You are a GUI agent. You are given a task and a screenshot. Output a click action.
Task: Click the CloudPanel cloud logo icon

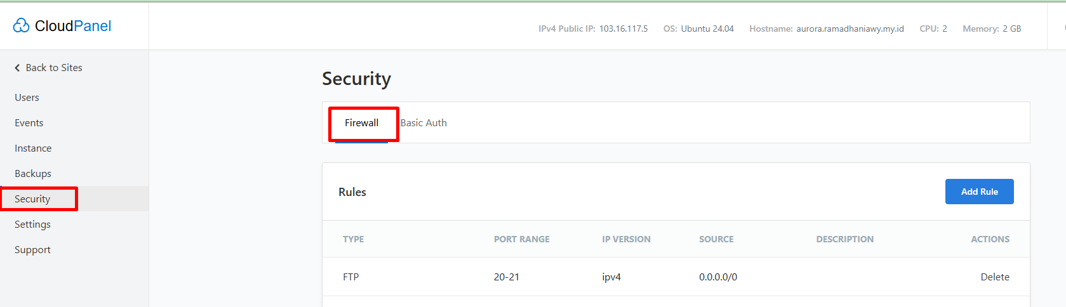(x=21, y=25)
